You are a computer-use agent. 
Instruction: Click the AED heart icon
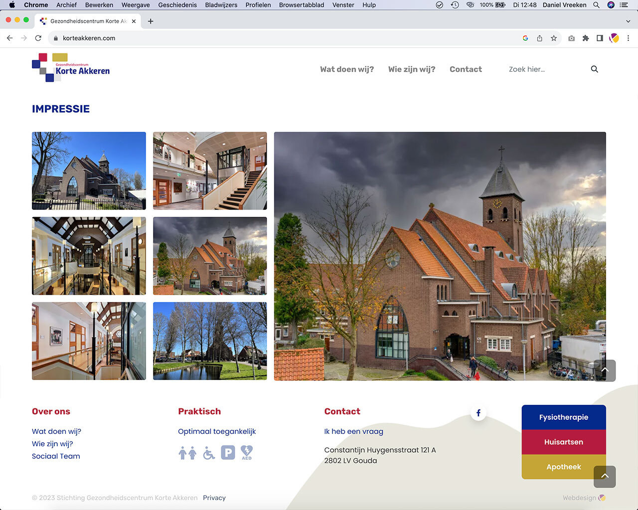247,453
